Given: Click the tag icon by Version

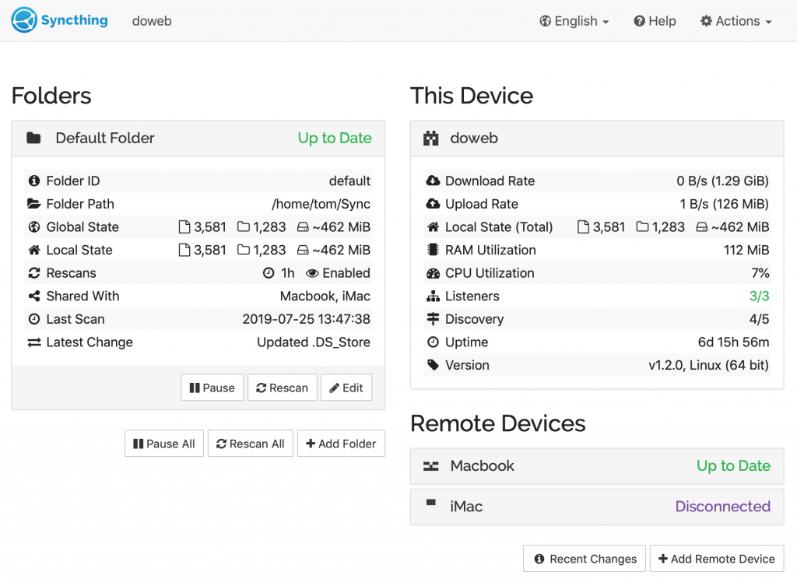Looking at the screenshot, I should (433, 365).
